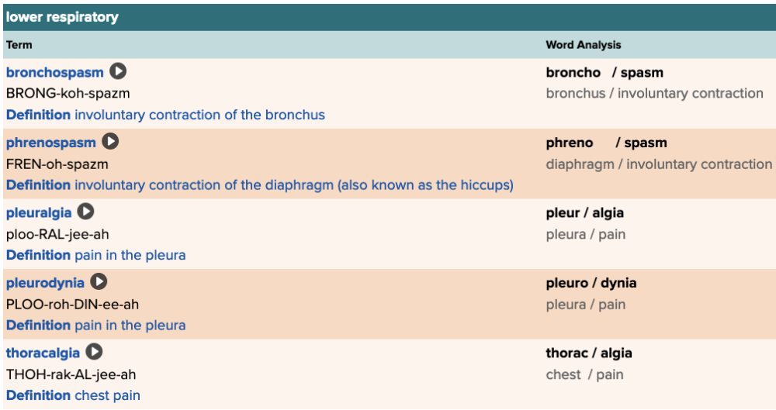776x410 pixels.
Task: Play audio pronunciation for pleurodynia
Action: [99, 282]
